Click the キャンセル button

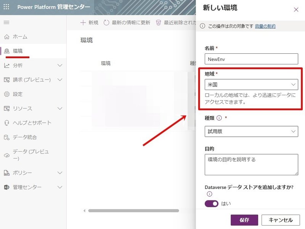(281, 220)
